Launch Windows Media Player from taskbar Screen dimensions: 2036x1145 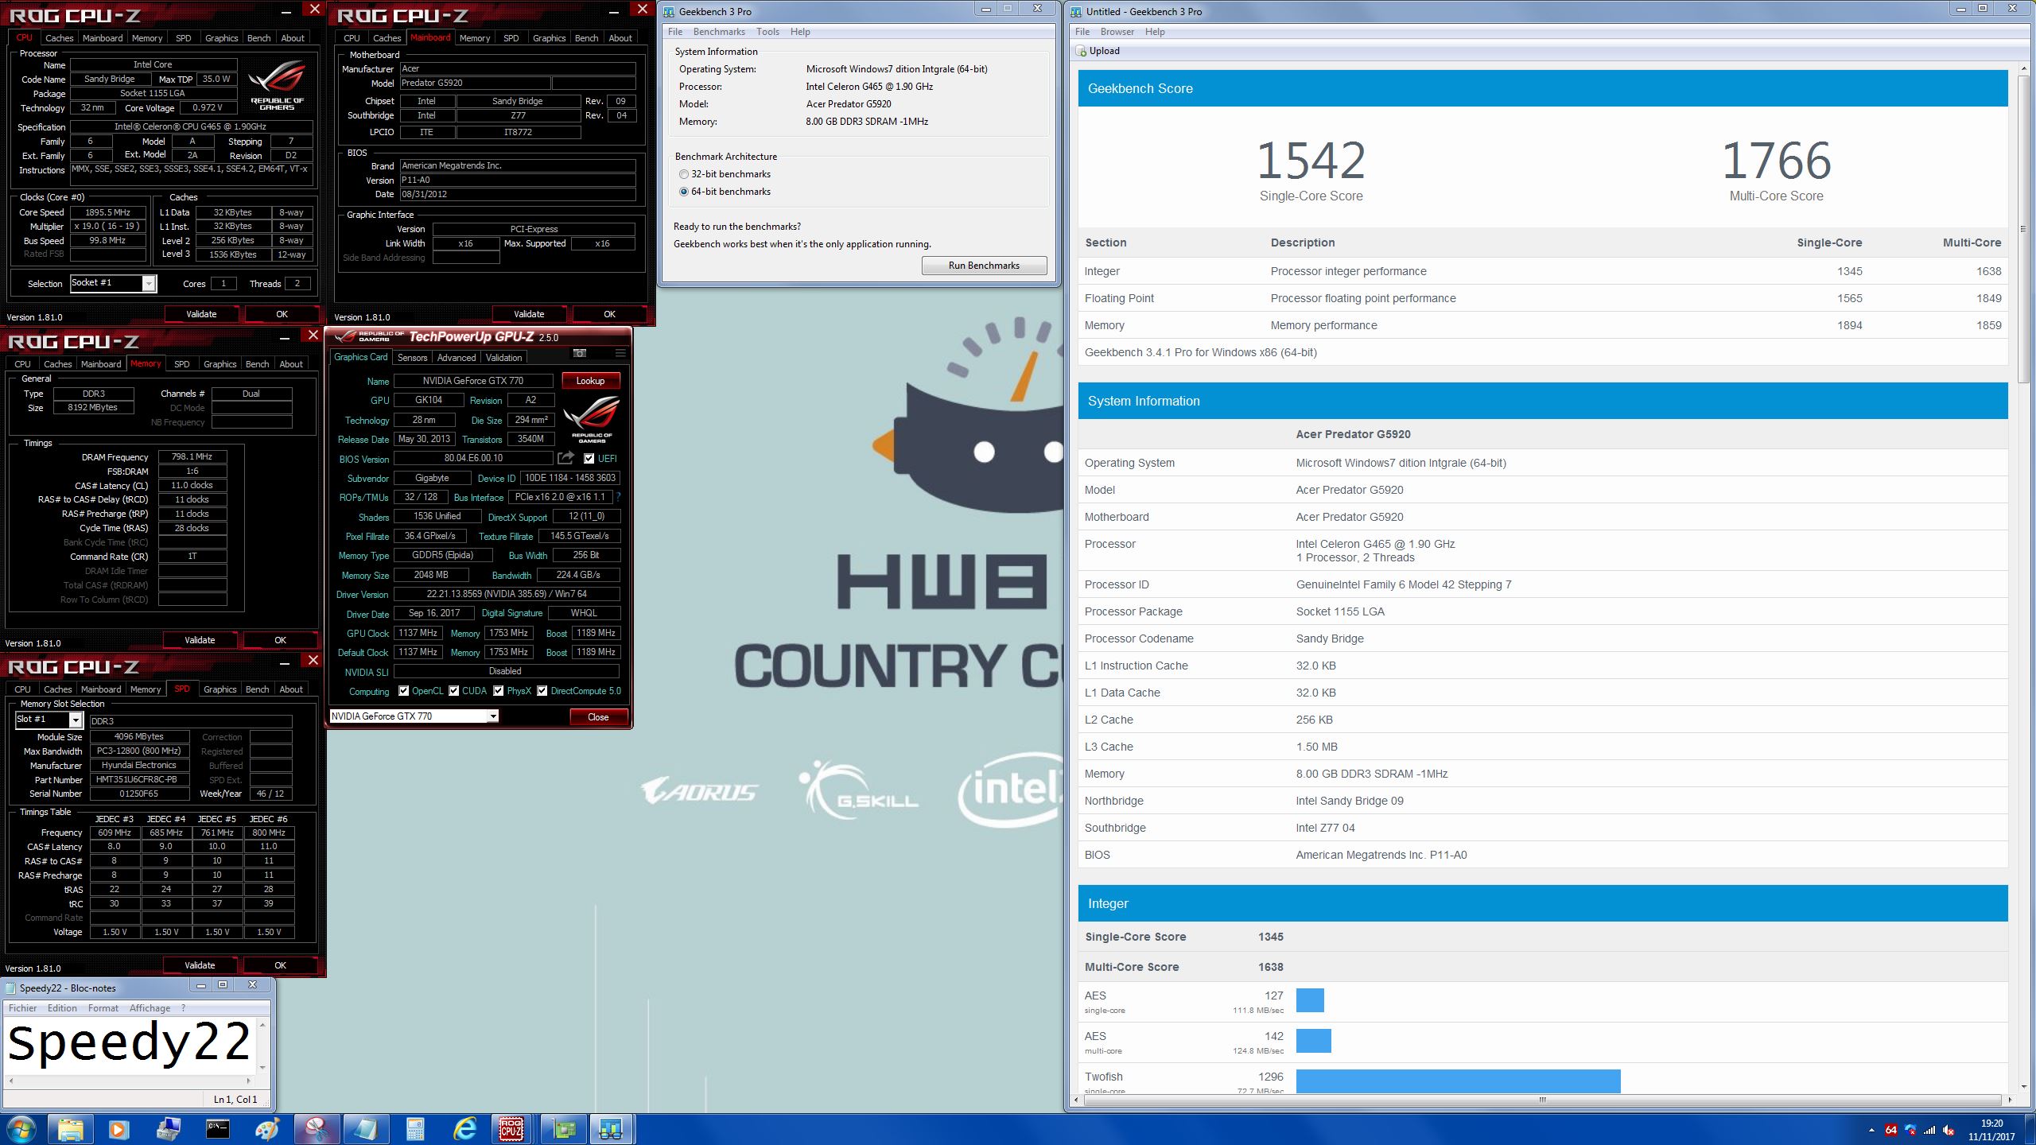[119, 1129]
